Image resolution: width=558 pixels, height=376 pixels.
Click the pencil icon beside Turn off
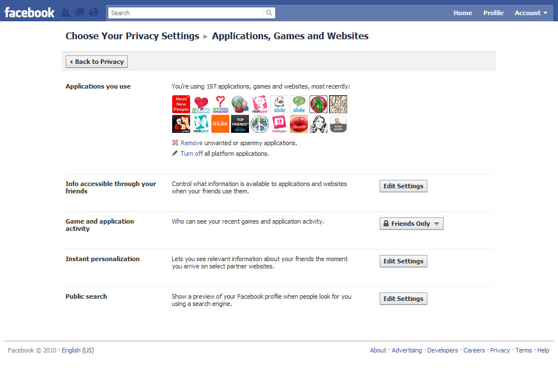coord(175,154)
